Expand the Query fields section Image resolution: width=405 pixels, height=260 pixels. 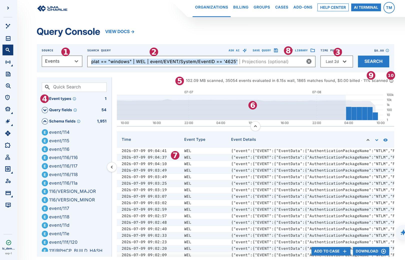pos(45,110)
